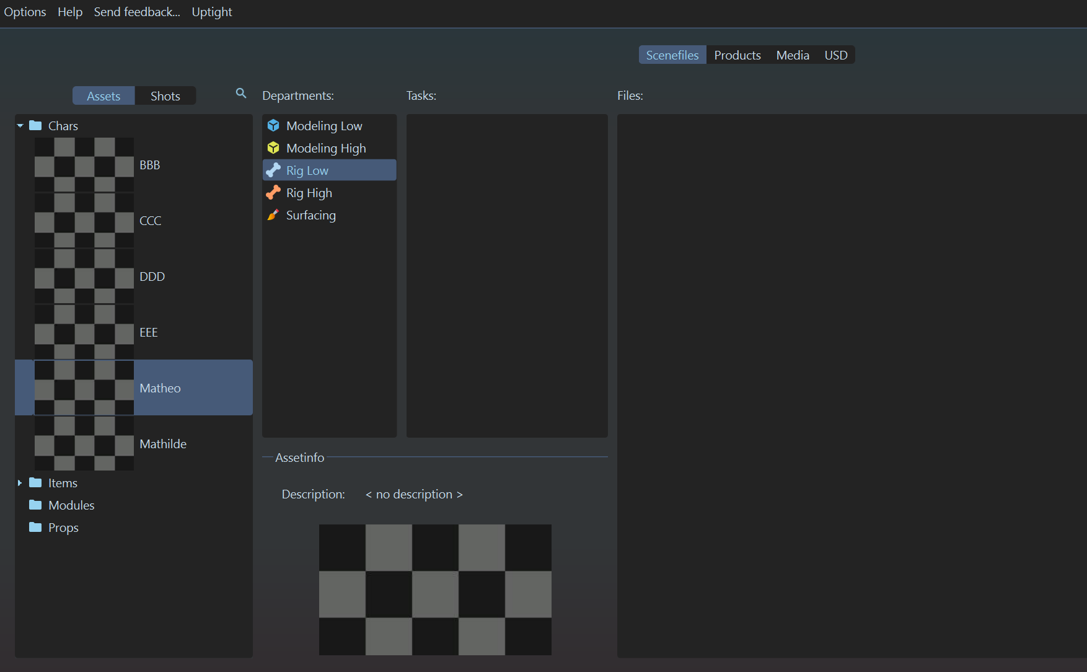Switch to the USD tab
Viewport: 1087px width, 672px height.
click(x=835, y=55)
